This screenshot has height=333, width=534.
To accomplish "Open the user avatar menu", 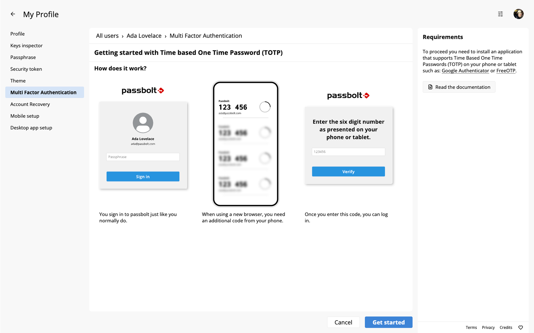I will click(518, 14).
